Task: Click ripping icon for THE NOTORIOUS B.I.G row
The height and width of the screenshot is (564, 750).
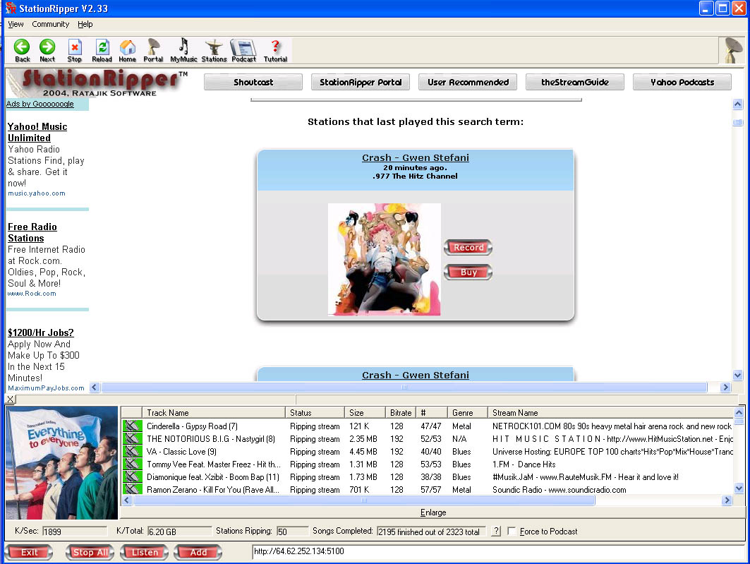Action: [x=133, y=438]
